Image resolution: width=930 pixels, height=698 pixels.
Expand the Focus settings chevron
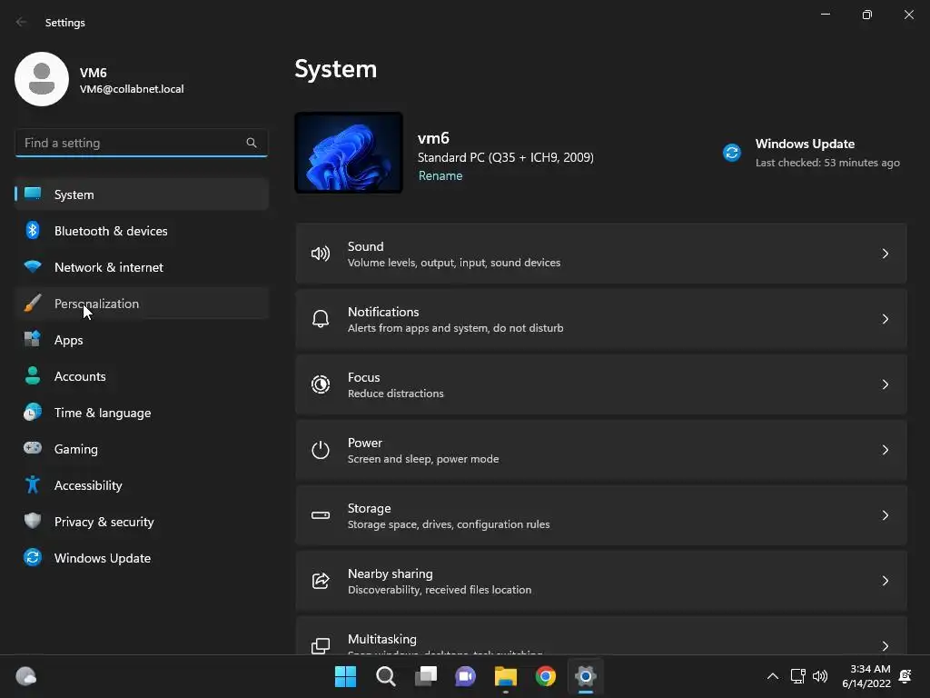885,384
